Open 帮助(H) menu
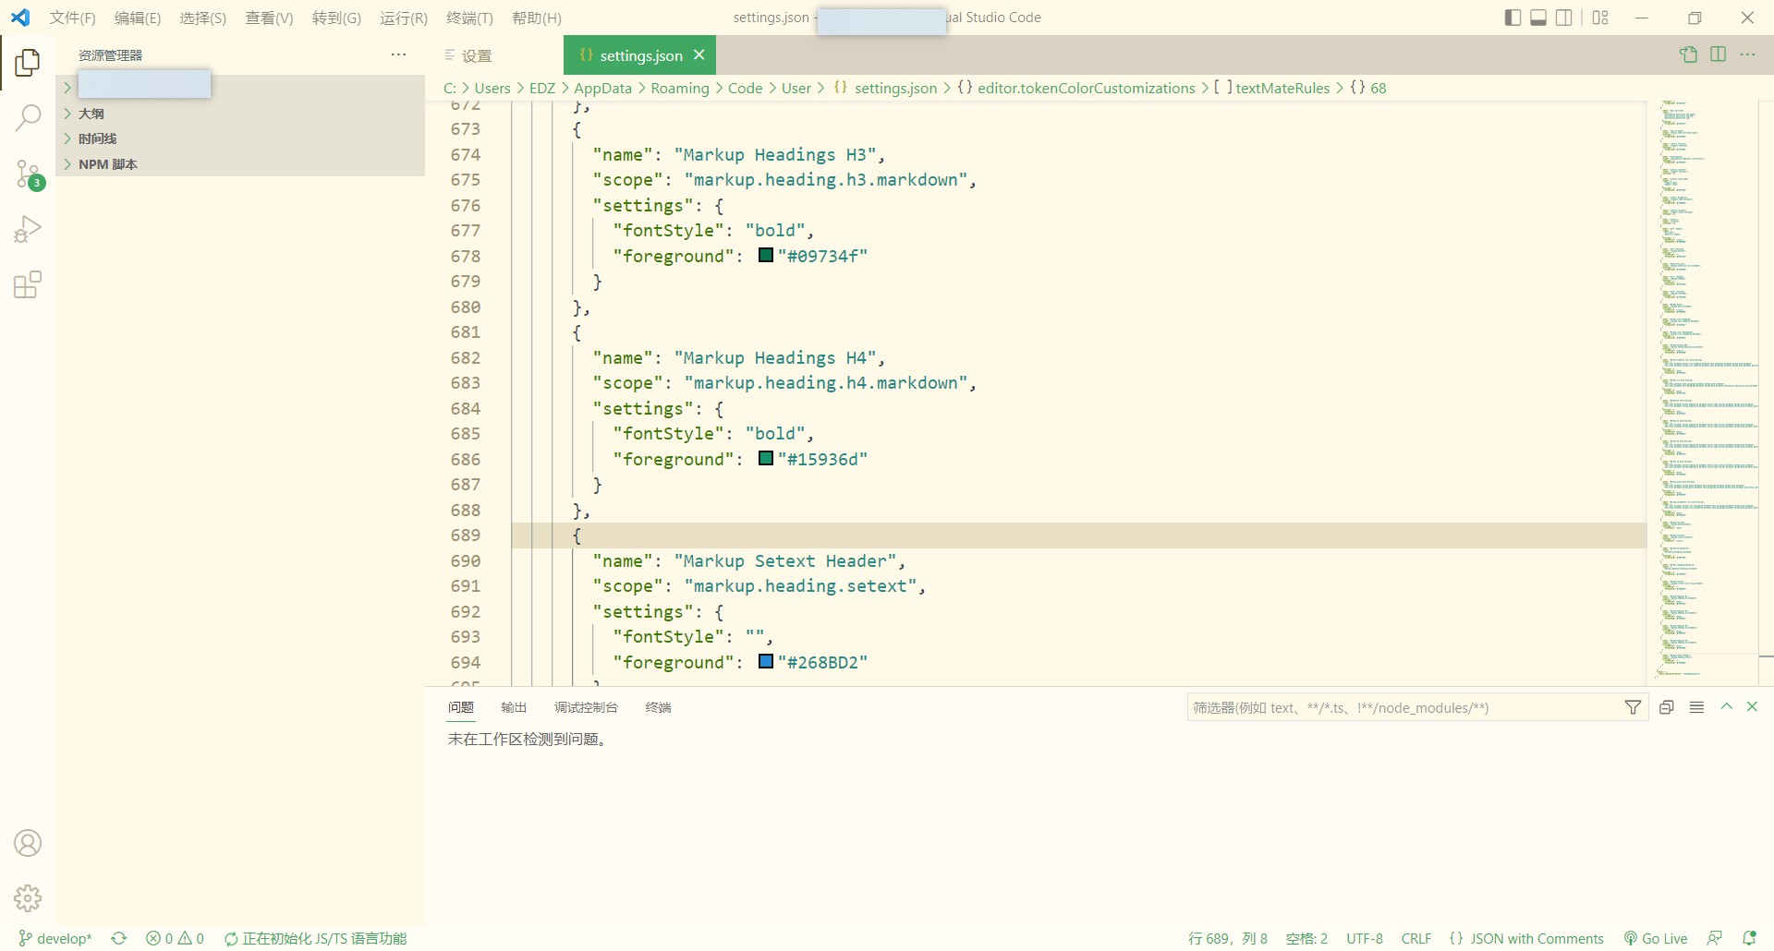This screenshot has width=1774, height=951. pos(537,18)
